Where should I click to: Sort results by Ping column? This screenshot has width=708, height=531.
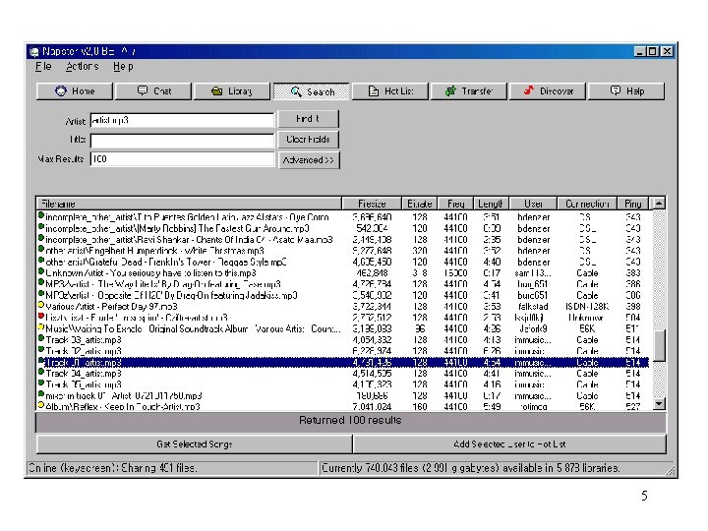[x=633, y=204]
